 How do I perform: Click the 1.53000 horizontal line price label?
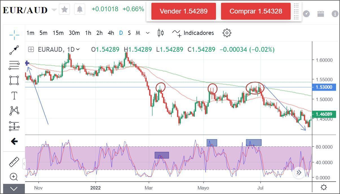[324, 87]
